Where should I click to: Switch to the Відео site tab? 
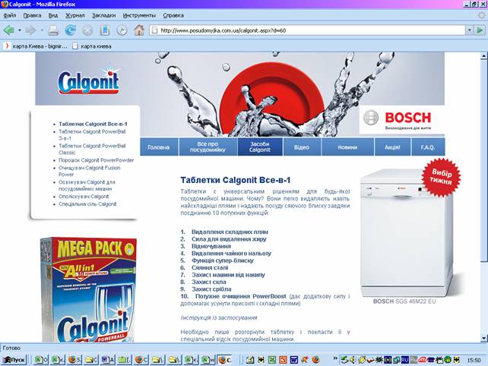pyautogui.click(x=302, y=147)
